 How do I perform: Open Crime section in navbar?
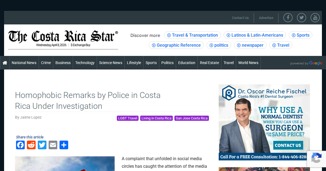tap(46, 63)
